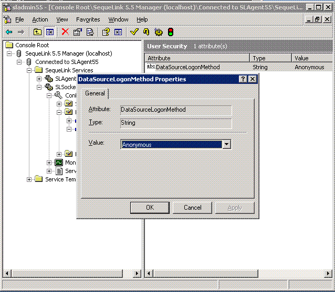Expand the Monitoring node
This screenshot has height=292, width=335.
(x=49, y=163)
